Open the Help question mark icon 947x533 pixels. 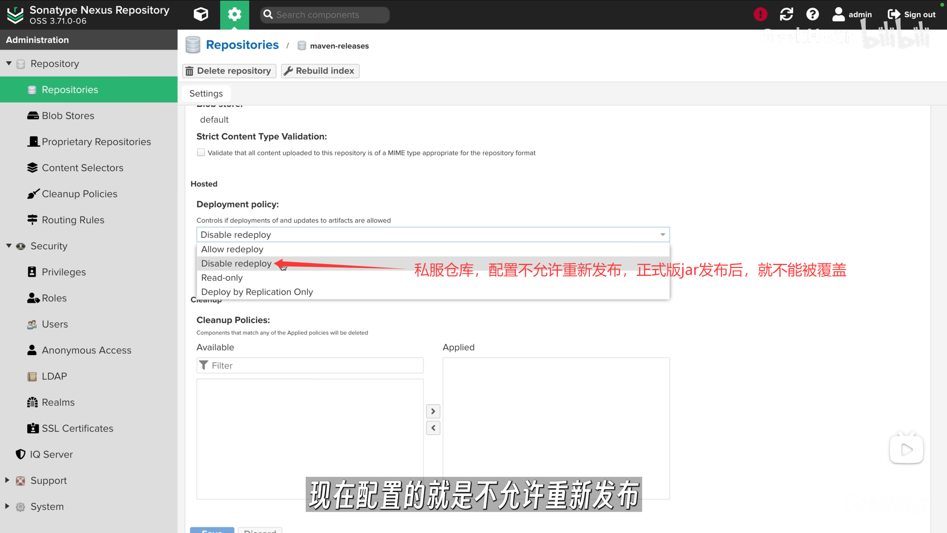point(812,14)
